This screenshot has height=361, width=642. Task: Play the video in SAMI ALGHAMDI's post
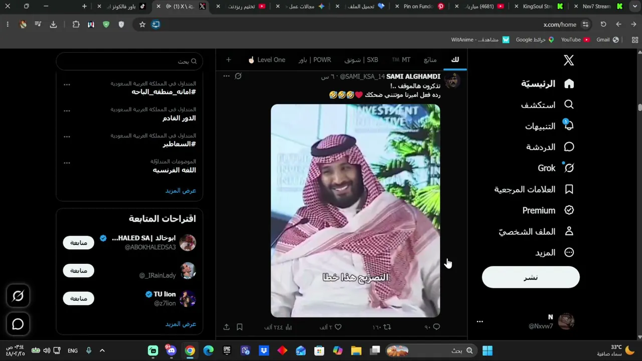356,211
